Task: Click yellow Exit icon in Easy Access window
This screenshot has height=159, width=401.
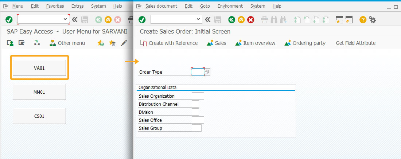Action: [x=108, y=20]
